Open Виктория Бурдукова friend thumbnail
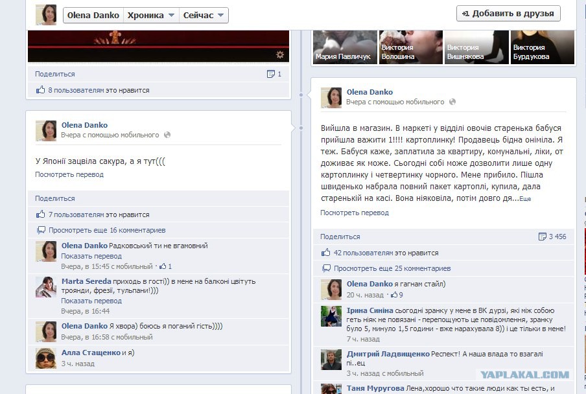Screen dimensions: 586x394 pyautogui.click(x=543, y=47)
